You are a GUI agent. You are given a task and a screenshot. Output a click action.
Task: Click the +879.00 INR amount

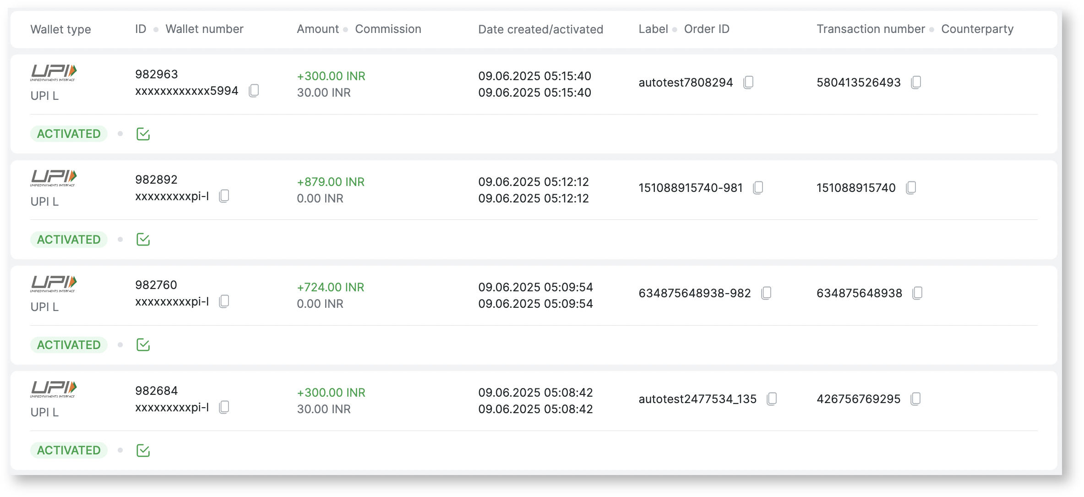(x=331, y=182)
